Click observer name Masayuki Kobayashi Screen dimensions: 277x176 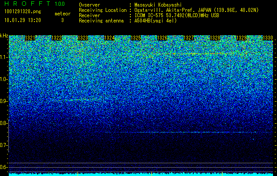(158, 5)
